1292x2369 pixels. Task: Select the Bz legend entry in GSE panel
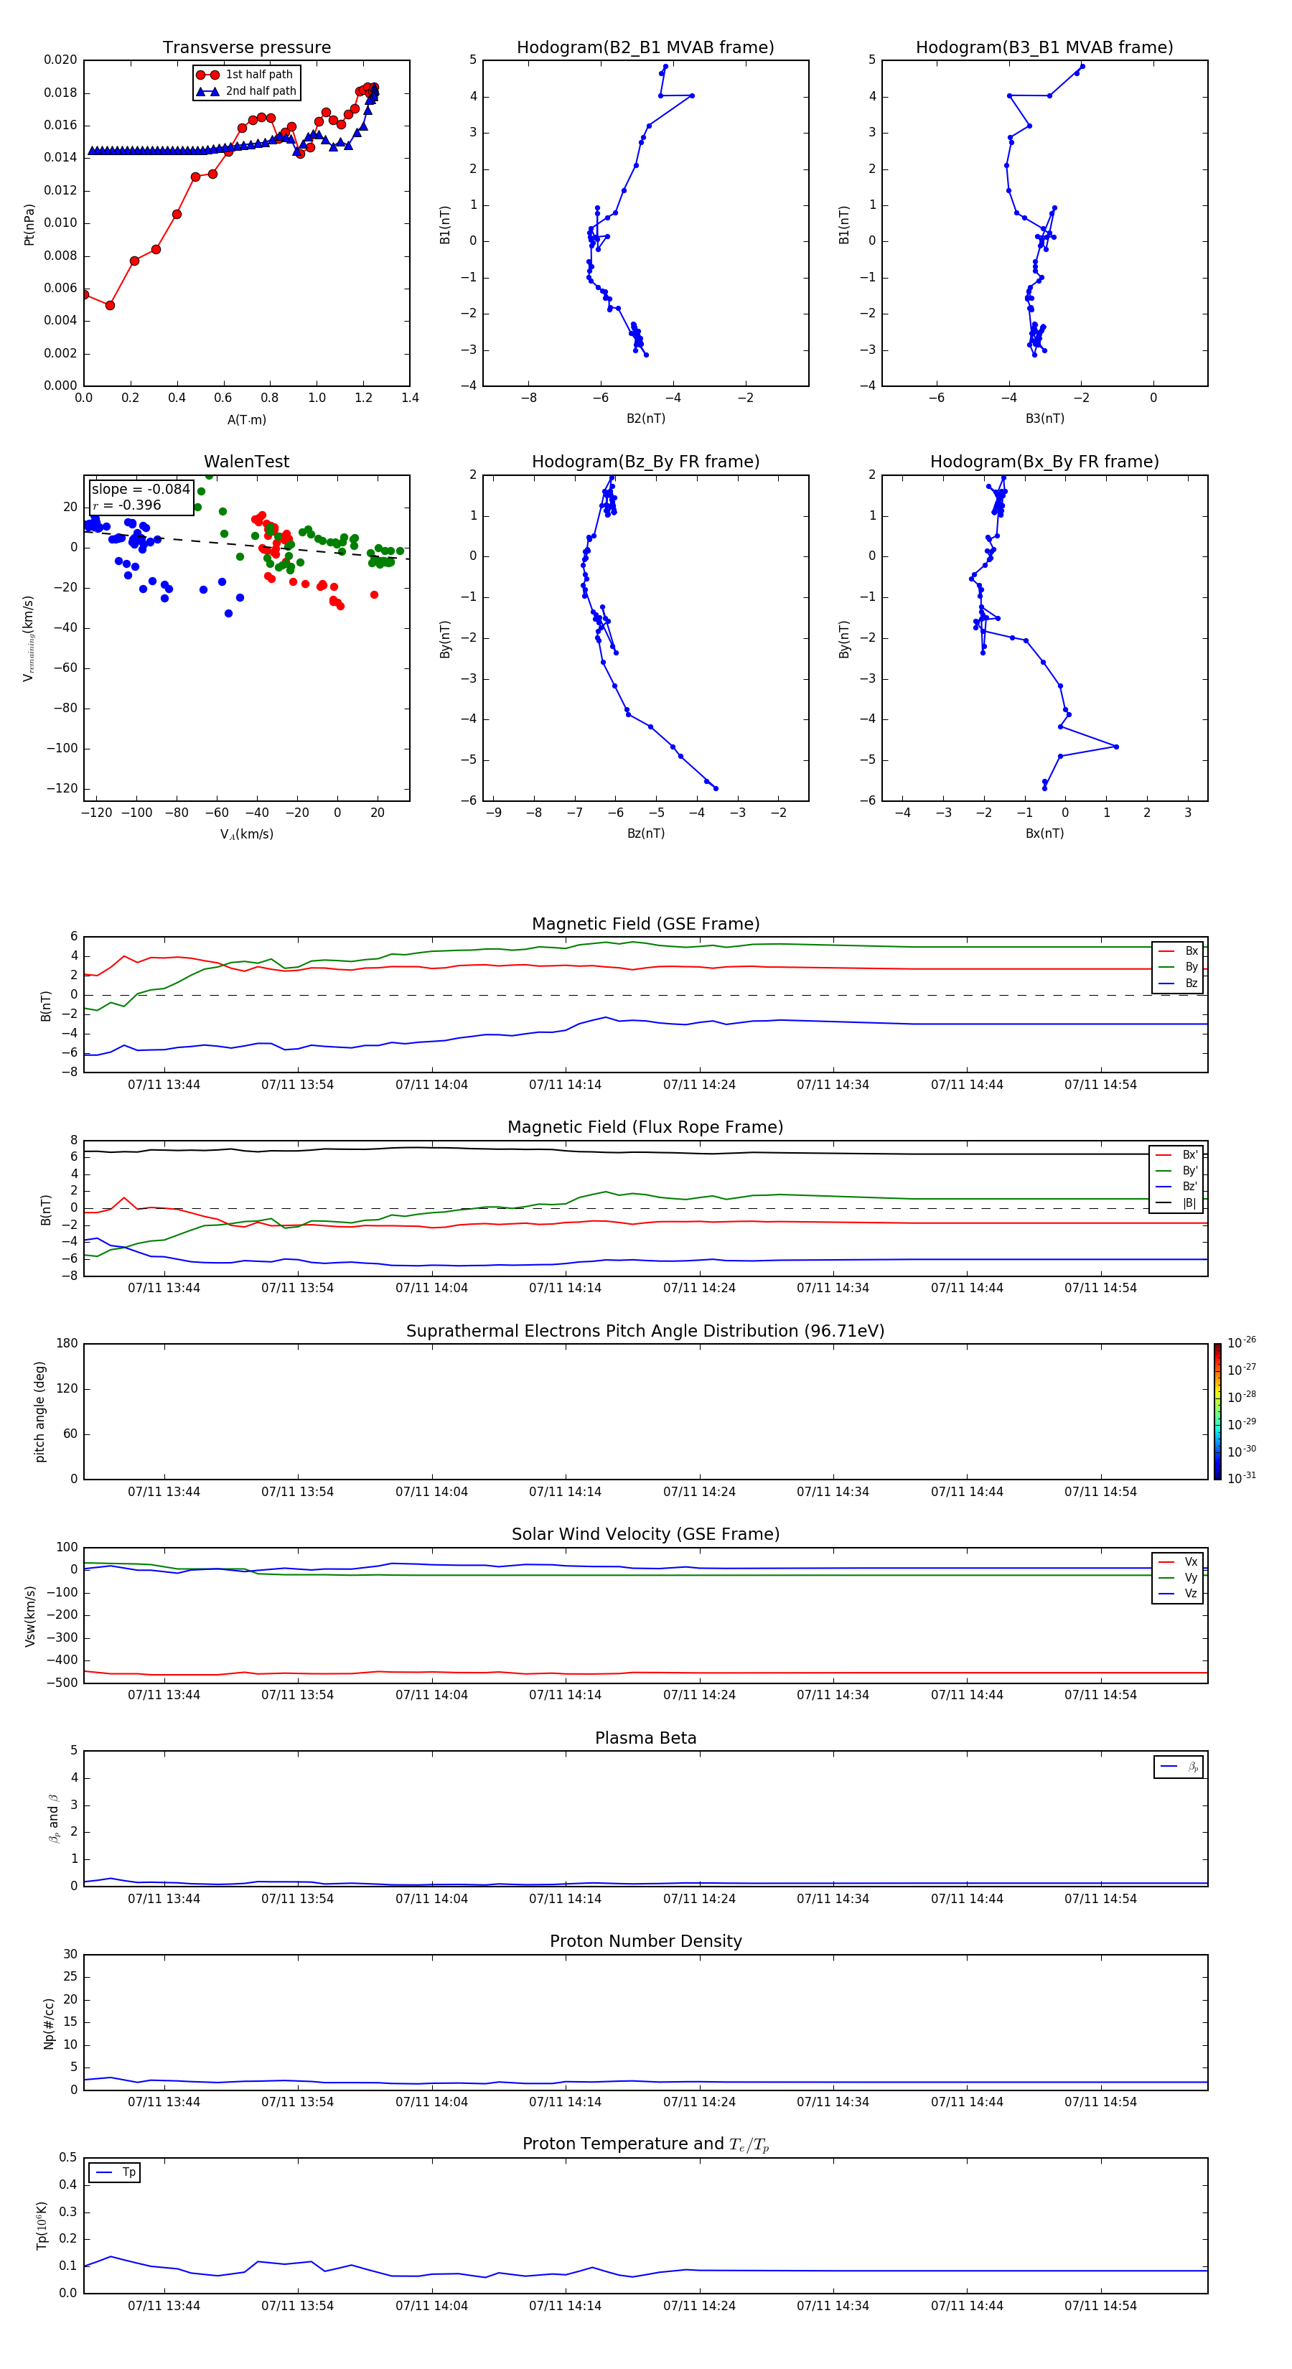click(1178, 983)
